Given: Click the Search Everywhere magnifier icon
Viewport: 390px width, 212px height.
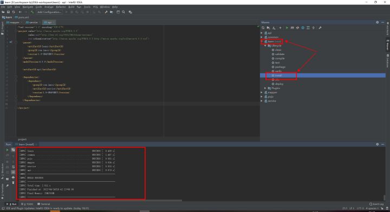Looking at the screenshot, I should point(123,12).
